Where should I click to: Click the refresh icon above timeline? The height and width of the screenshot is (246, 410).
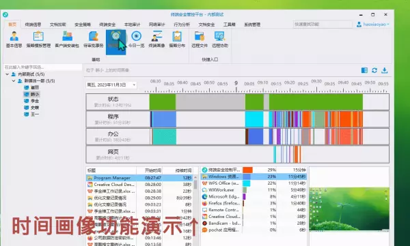pos(374,70)
